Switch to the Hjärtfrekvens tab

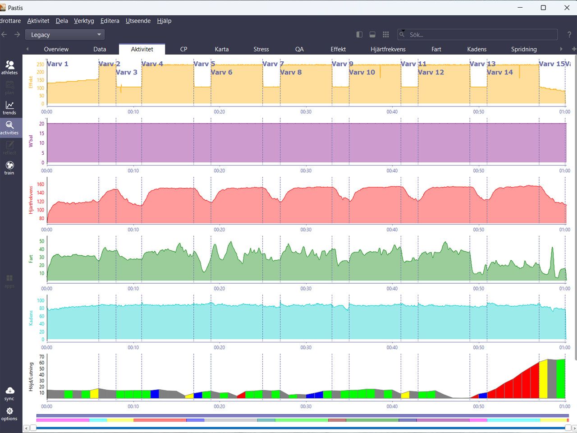388,49
